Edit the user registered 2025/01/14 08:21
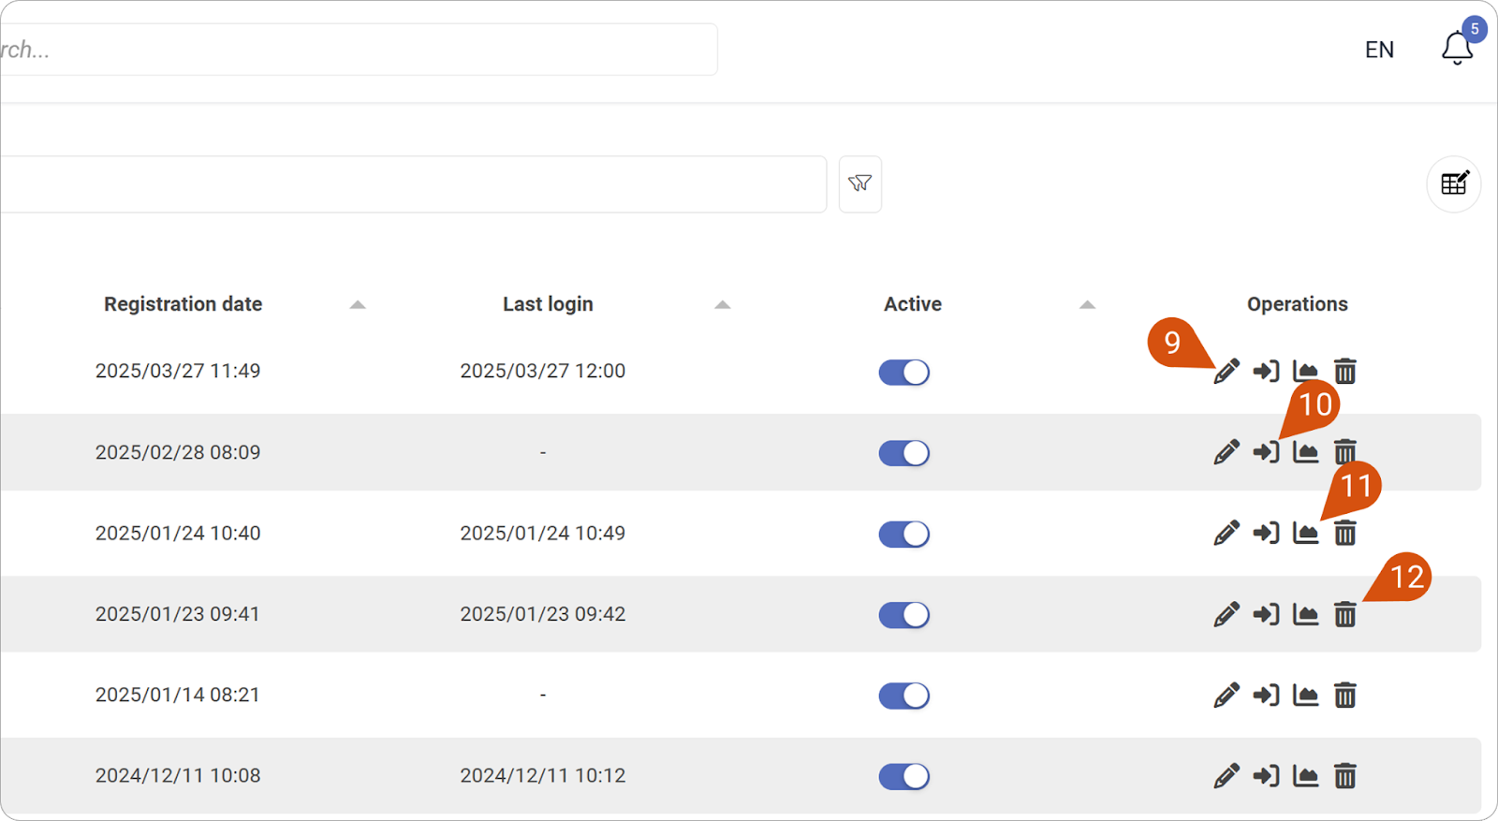Viewport: 1498px width, 821px height. point(1226,696)
